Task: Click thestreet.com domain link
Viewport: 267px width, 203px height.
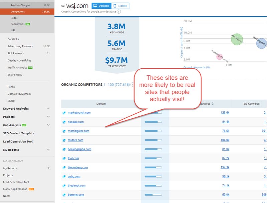Action: pos(77,186)
